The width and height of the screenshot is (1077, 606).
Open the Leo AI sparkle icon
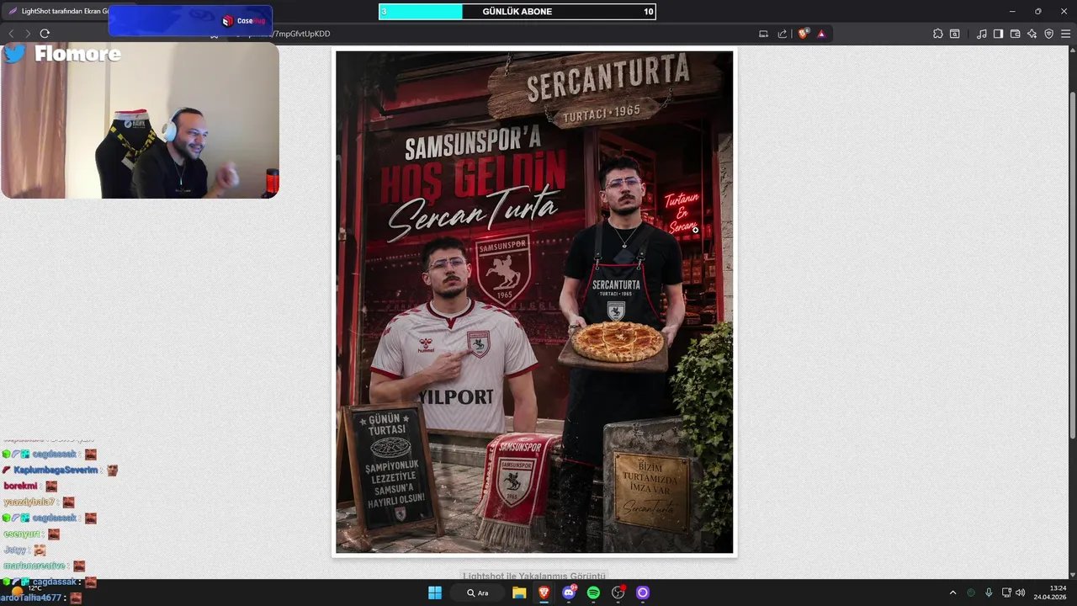pos(1032,34)
